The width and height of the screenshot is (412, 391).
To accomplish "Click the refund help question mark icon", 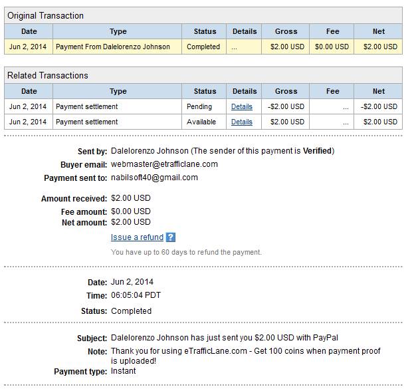I will click(171, 237).
